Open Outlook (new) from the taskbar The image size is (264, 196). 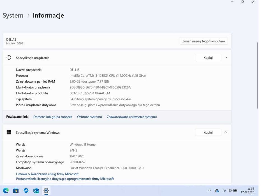pos(36,190)
